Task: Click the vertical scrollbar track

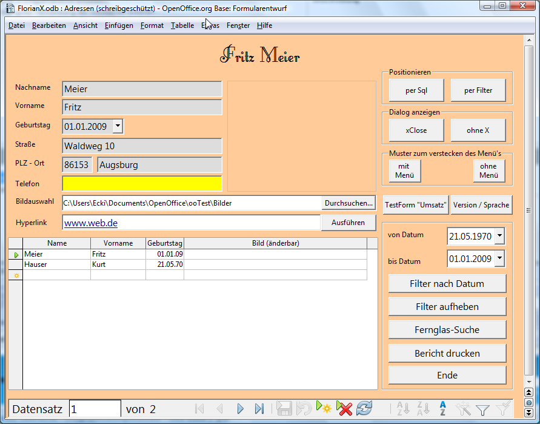Action: pos(528,210)
